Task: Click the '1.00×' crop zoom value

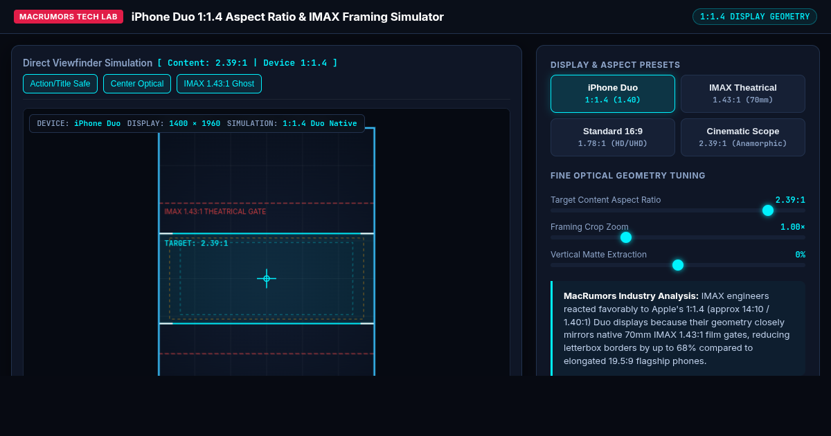Action: tap(793, 227)
